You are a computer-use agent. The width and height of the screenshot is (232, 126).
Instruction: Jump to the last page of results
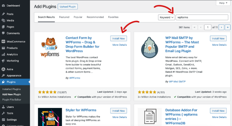[x=228, y=27]
